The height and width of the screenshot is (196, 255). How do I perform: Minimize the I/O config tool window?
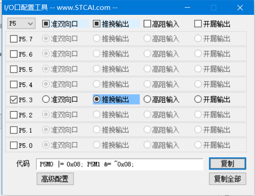[187, 8]
